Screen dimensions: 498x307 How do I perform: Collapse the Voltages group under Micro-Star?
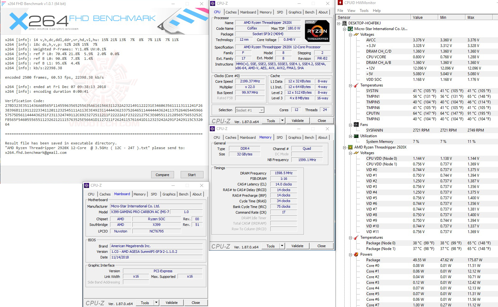(x=350, y=34)
